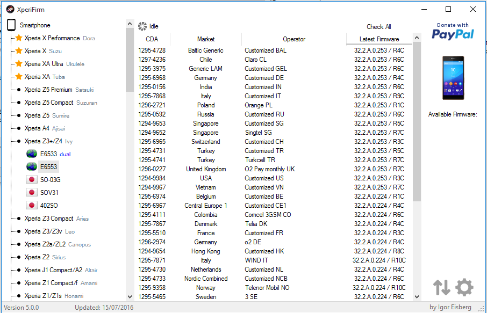The width and height of the screenshot is (487, 313).
Task: Sort by the Latest Firmware column header
Action: (379, 39)
